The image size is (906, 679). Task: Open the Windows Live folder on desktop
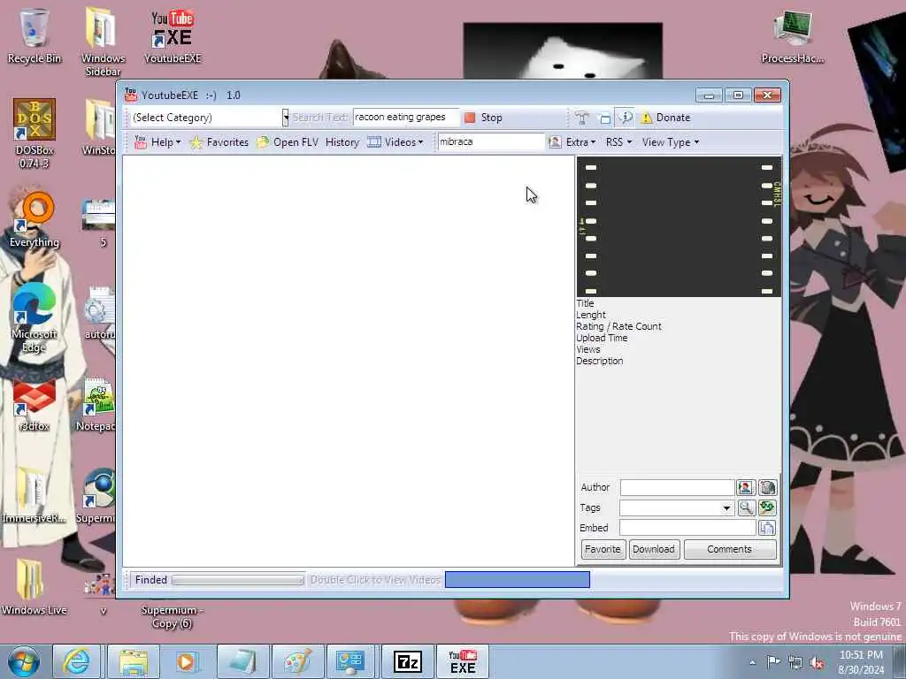(35, 587)
